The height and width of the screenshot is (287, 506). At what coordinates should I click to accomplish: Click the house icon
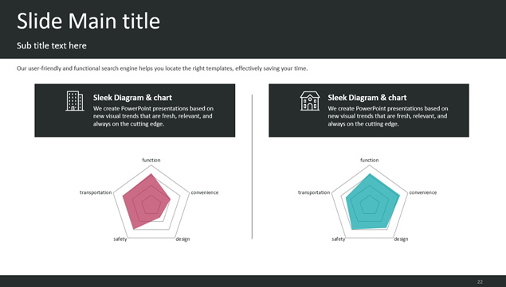pos(310,101)
